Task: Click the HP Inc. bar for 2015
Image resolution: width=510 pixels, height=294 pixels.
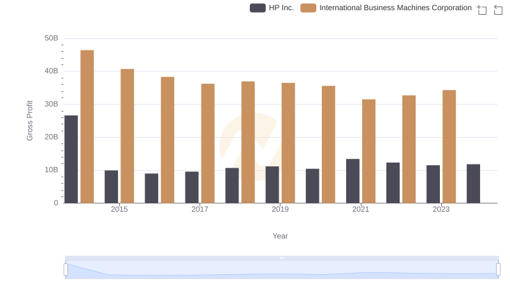Action: coord(111,187)
